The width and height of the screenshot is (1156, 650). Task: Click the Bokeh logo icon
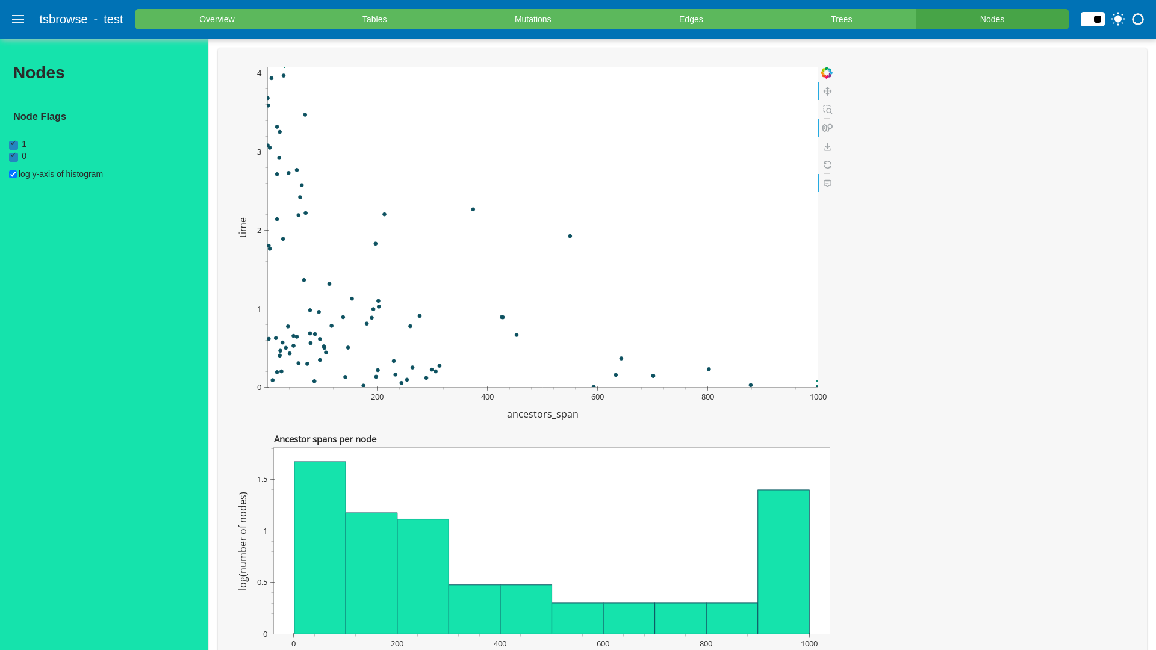[x=827, y=73]
